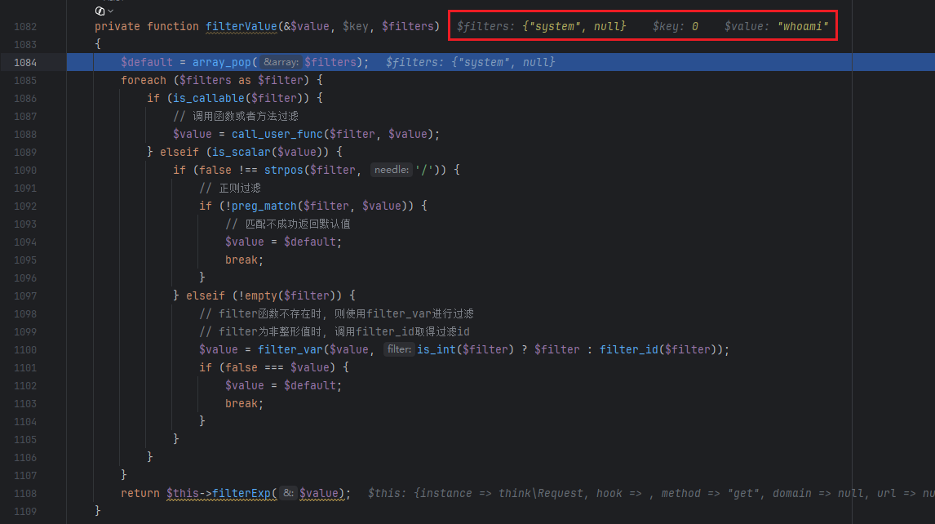
Task: Click line number 1086 in the gutter
Action: click(25, 99)
